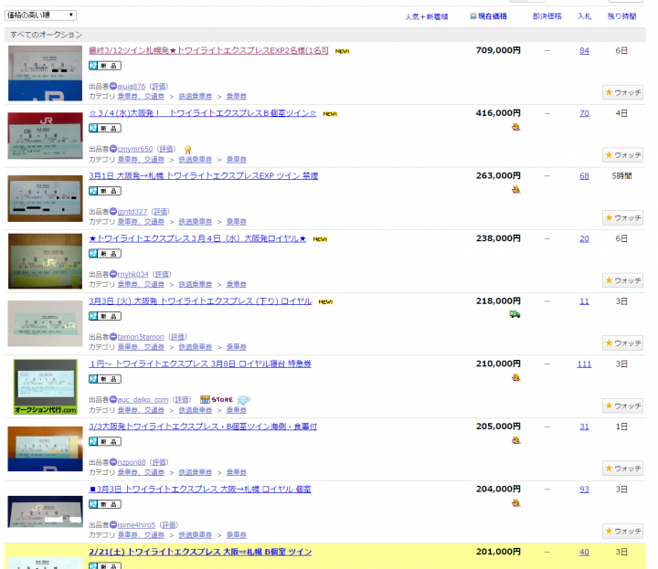The image size is (658, 569).
Task: Click thumbnail of the 205,000円 ticket listing
Action: (45, 449)
